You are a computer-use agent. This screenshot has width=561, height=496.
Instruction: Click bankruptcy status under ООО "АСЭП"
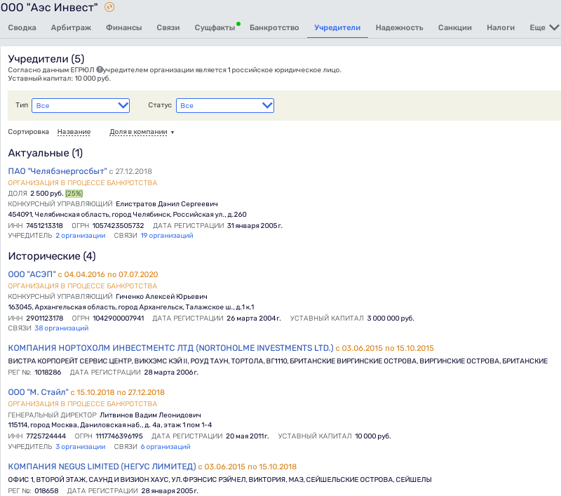(x=83, y=286)
